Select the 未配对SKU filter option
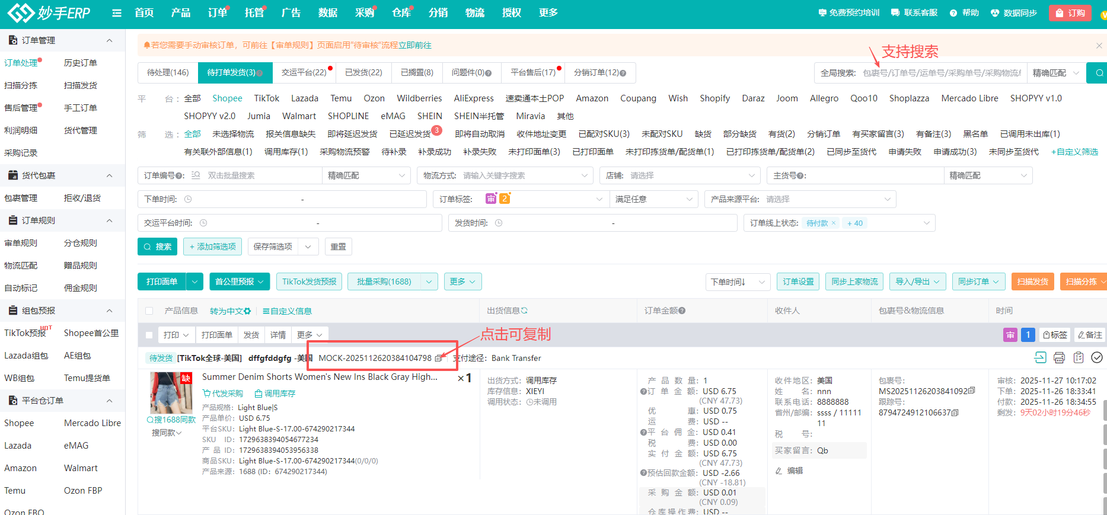This screenshot has height=515, width=1107. (x=662, y=134)
